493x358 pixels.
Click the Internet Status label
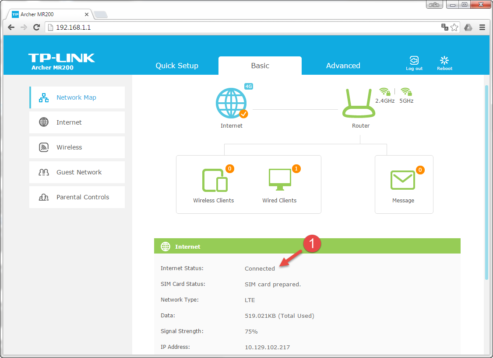coord(182,268)
